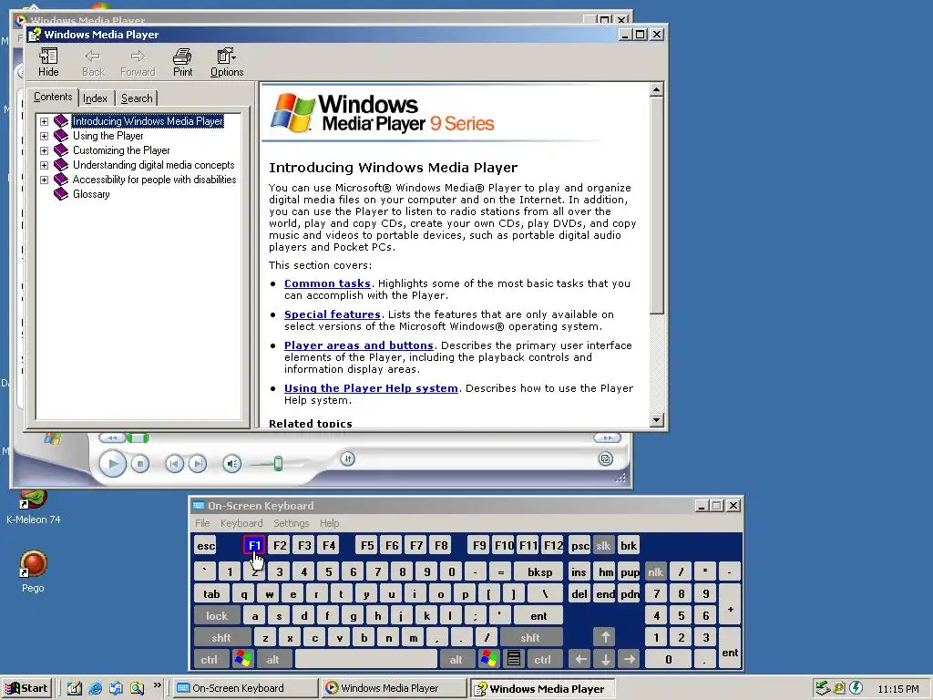Open the Start menu

pyautogui.click(x=26, y=688)
